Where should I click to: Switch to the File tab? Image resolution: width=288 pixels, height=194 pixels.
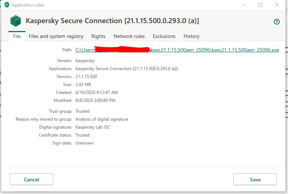click(x=17, y=36)
